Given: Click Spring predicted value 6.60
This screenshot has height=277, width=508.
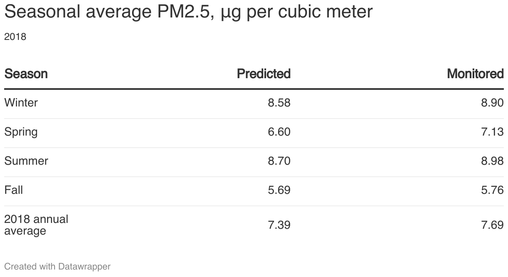Looking at the screenshot, I should 279,132.
